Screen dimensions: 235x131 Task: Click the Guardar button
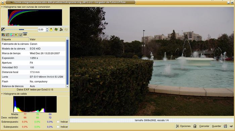[216, 126]
